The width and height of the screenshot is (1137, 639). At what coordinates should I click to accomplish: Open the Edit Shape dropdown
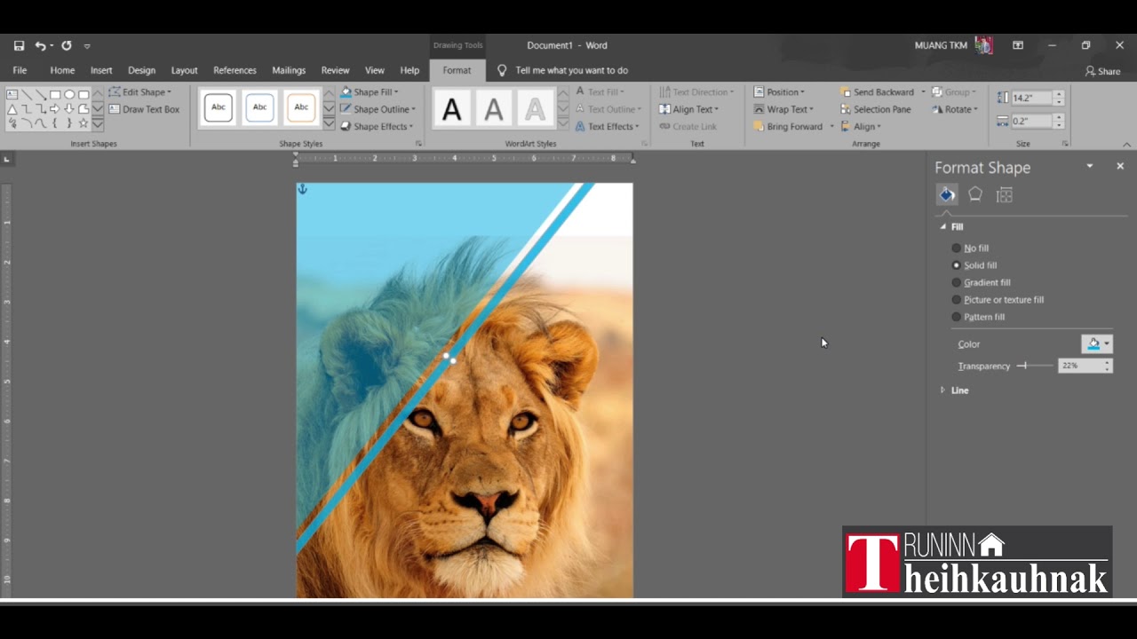tap(140, 92)
